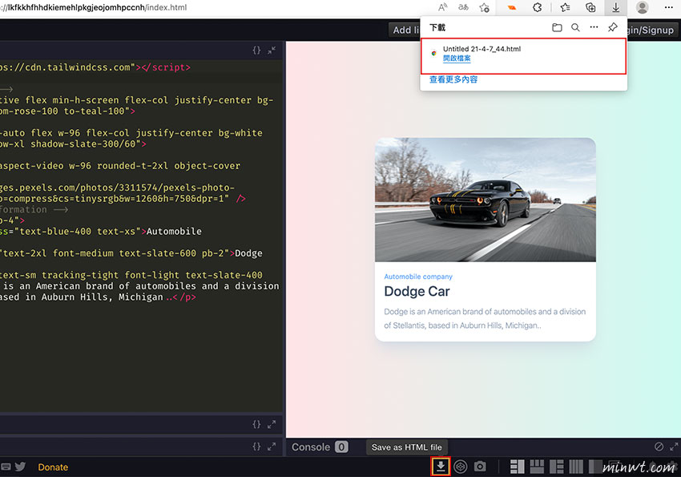Screen dimensions: 681x477
Task: Click the text-blue-400 code line
Action: pyautogui.click(x=101, y=231)
